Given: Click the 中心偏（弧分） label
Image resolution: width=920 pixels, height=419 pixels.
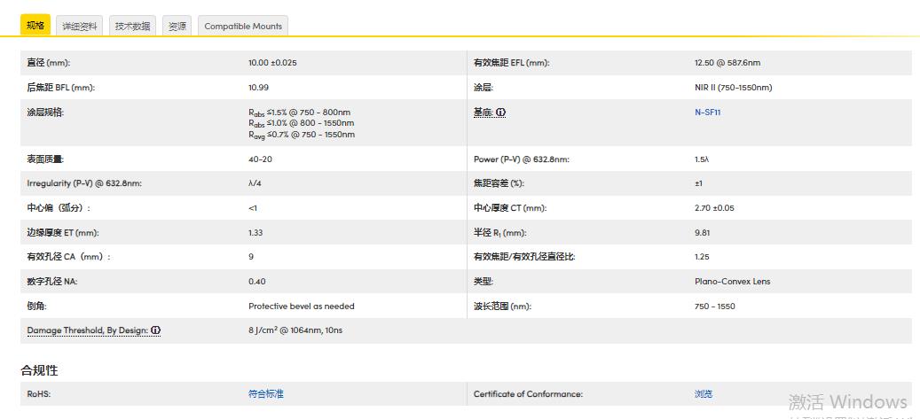Looking at the screenshot, I should [59, 208].
